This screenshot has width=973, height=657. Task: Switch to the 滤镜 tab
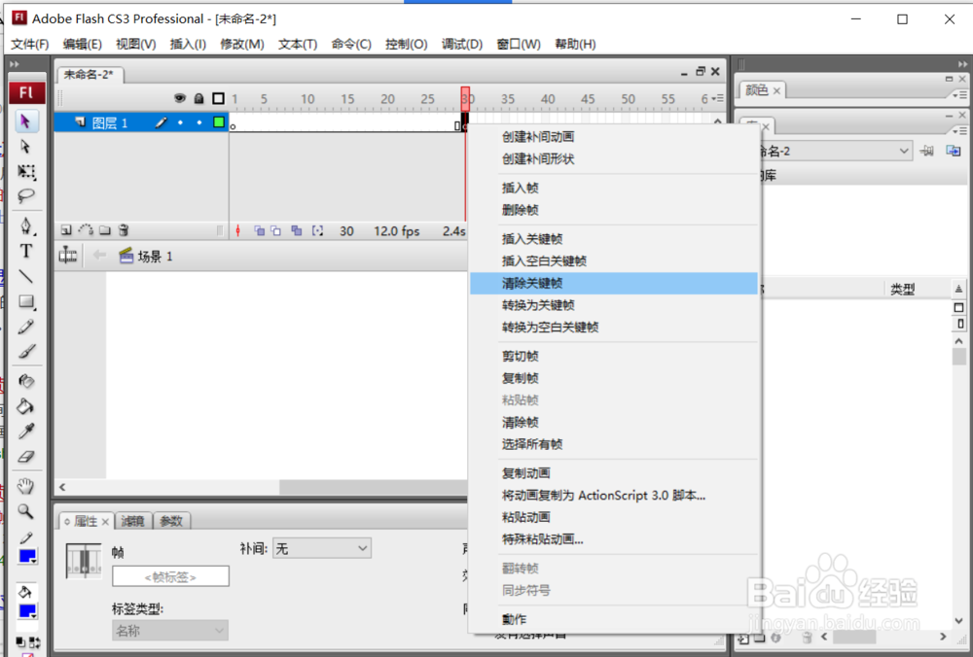(x=132, y=521)
